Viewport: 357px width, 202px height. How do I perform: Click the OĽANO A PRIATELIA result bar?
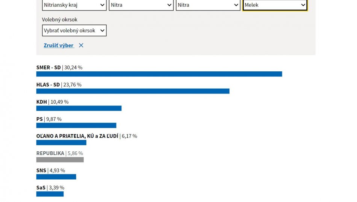(x=61, y=143)
